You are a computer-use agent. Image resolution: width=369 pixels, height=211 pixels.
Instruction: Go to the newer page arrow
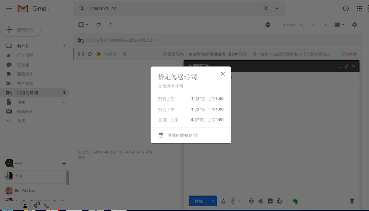[314, 25]
